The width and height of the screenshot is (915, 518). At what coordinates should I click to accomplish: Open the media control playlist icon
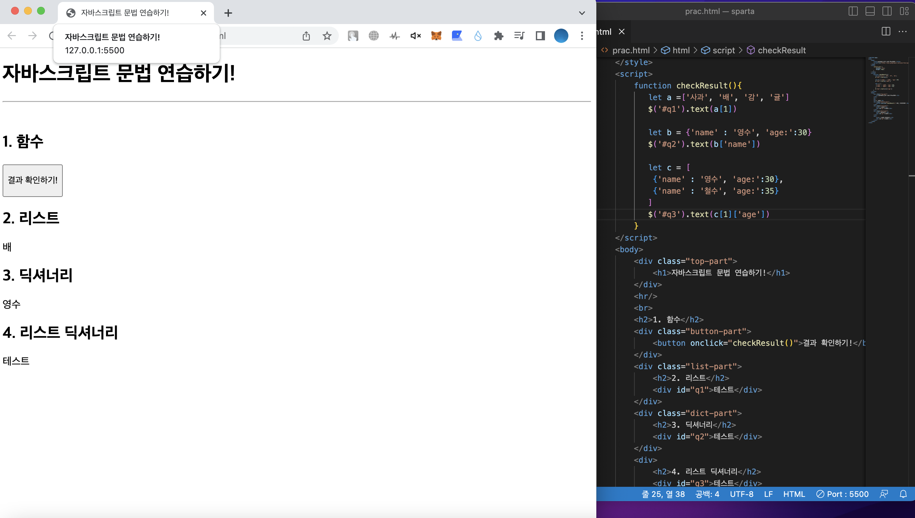point(519,36)
